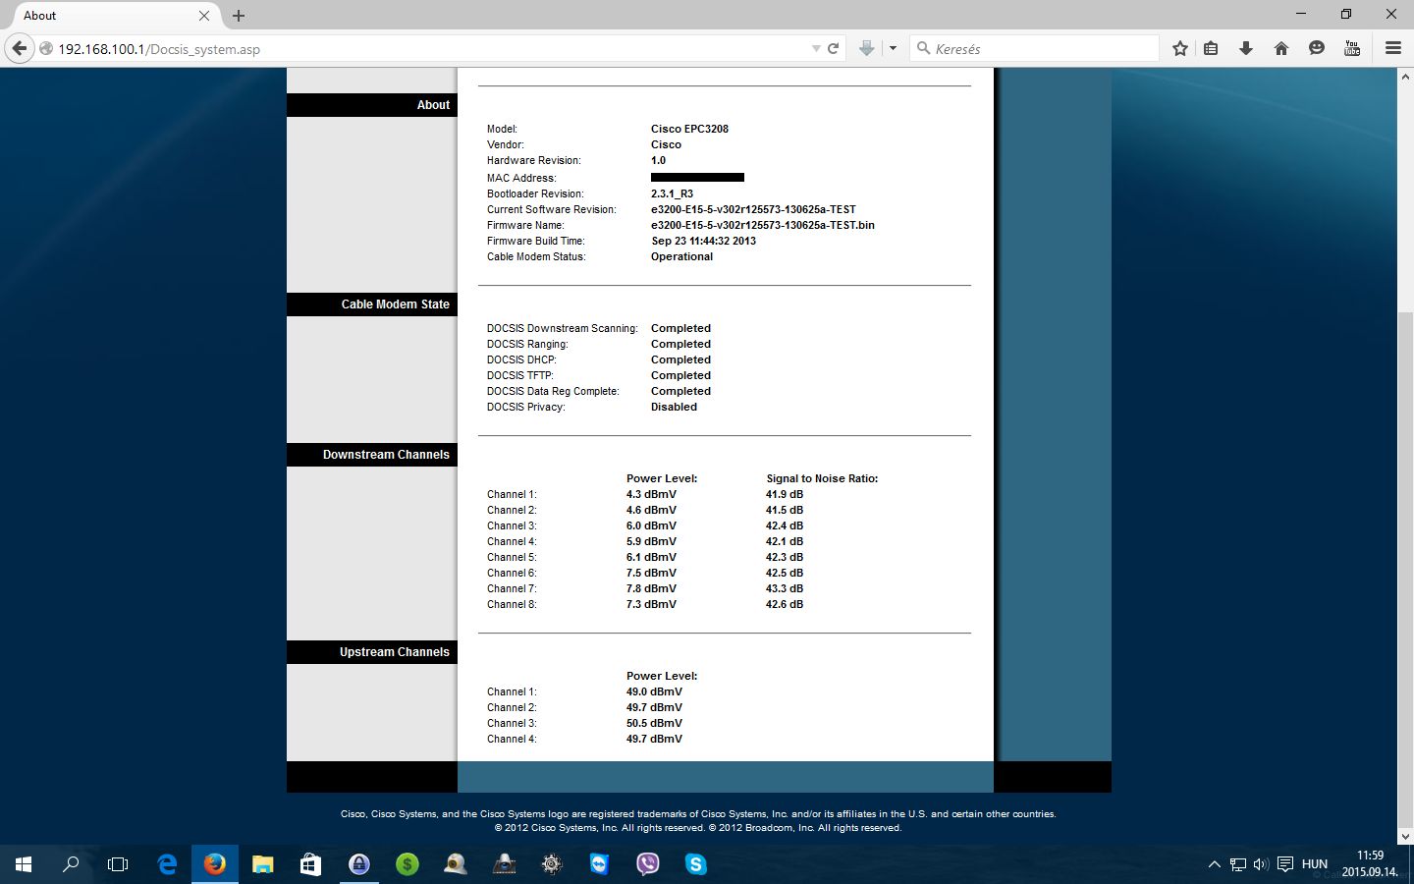Click the Cable Modem State header
The height and width of the screenshot is (884, 1414).
click(372, 304)
